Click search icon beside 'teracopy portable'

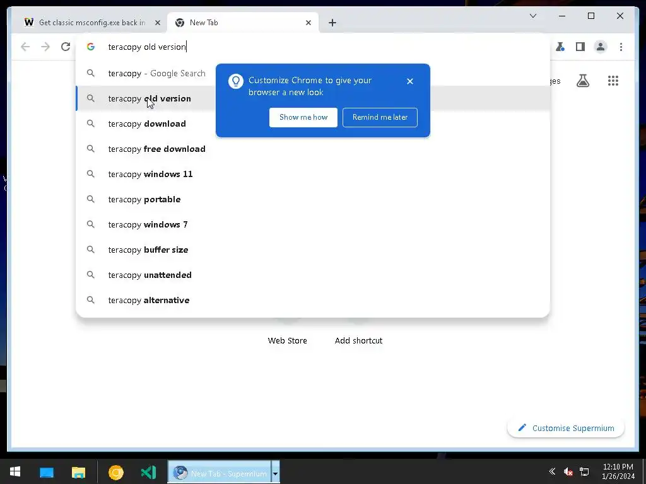(91, 199)
